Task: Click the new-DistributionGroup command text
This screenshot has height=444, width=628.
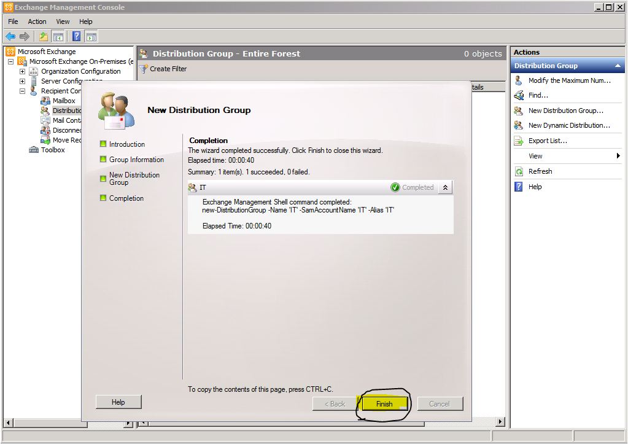Action: 298,210
